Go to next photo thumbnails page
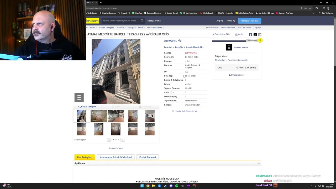The width and height of the screenshot is (336, 189). [123, 140]
